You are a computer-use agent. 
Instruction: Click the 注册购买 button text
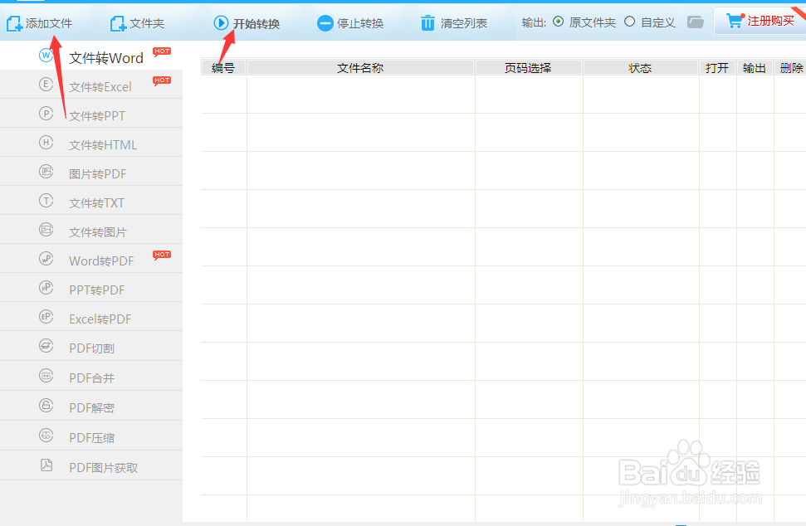click(770, 21)
